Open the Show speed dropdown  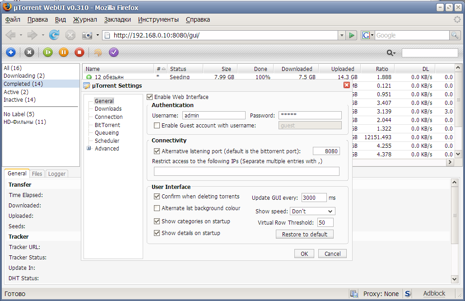click(312, 211)
